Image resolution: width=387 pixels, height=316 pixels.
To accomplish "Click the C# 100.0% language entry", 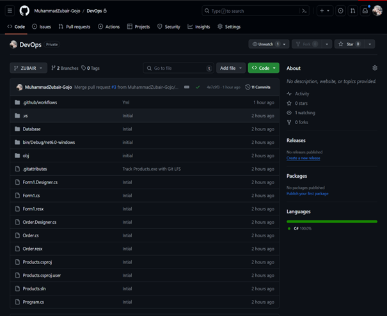I will [x=299, y=228].
